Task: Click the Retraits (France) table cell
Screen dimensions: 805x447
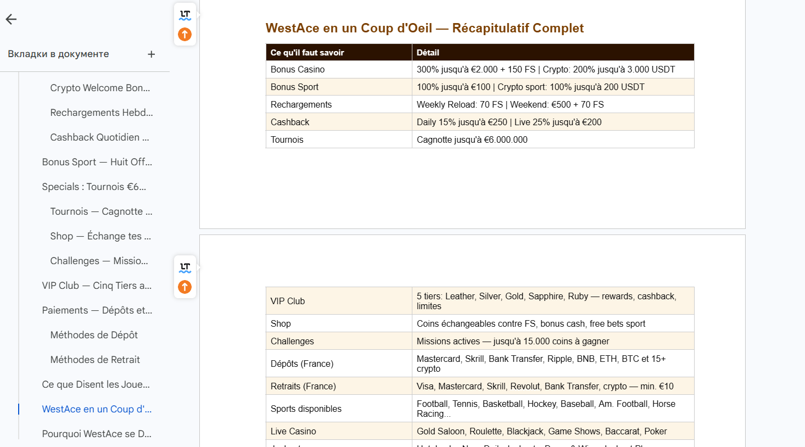Action: pos(339,386)
